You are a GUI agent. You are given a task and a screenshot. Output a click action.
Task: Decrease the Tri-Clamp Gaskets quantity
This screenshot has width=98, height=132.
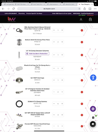point(54,104)
